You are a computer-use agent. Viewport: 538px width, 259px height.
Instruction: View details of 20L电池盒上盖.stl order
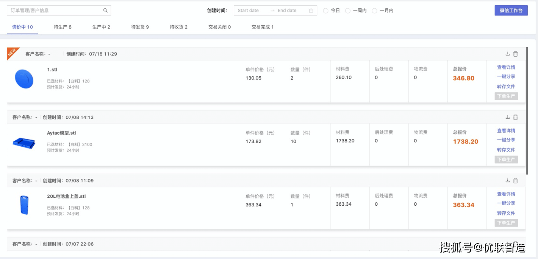click(x=506, y=194)
